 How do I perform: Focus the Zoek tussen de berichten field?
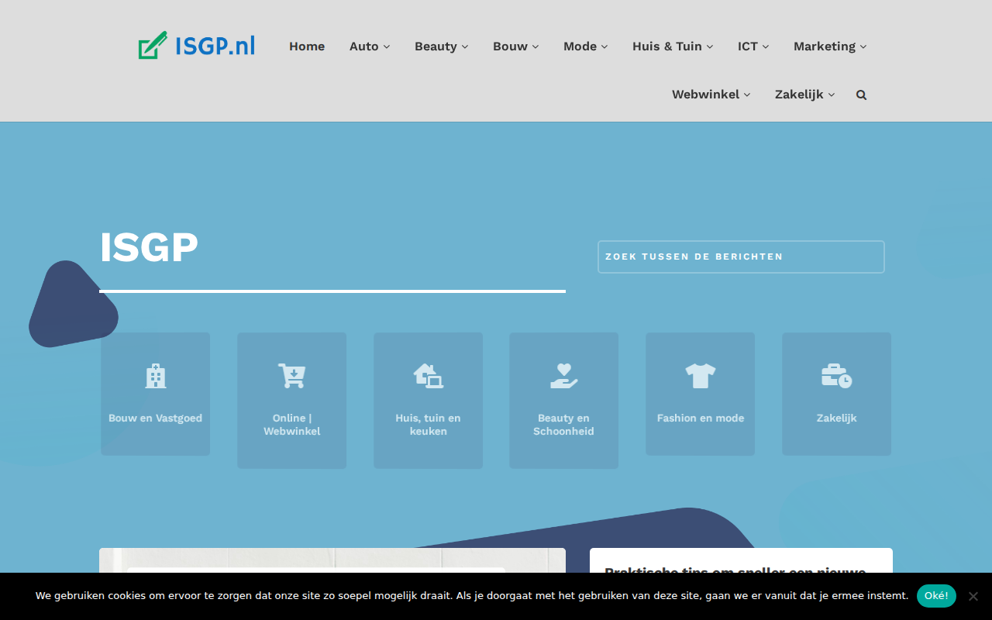coord(741,257)
